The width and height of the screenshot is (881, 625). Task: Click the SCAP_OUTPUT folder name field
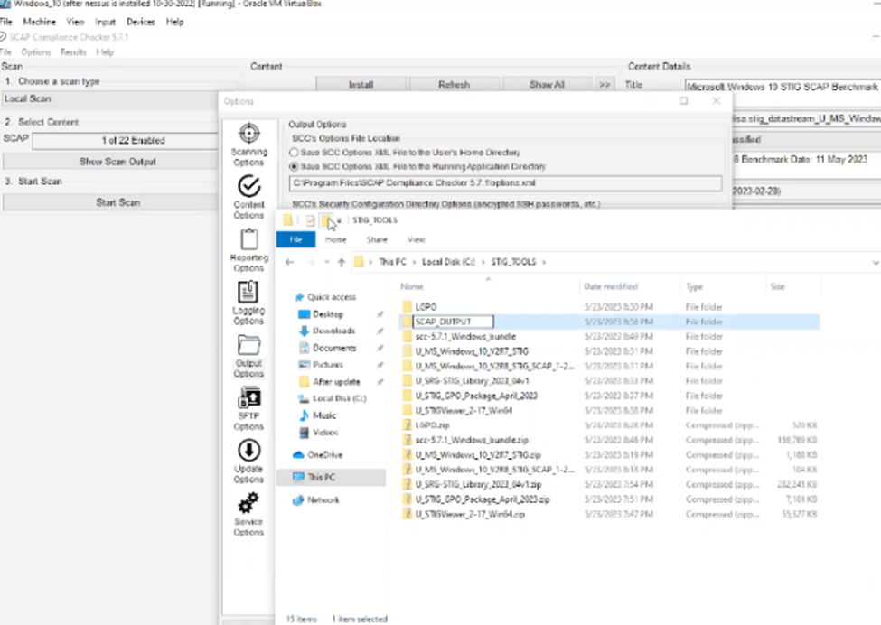click(454, 322)
